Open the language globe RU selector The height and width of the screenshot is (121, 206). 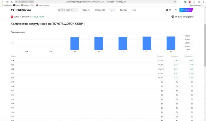pyautogui.click(x=169, y=10)
